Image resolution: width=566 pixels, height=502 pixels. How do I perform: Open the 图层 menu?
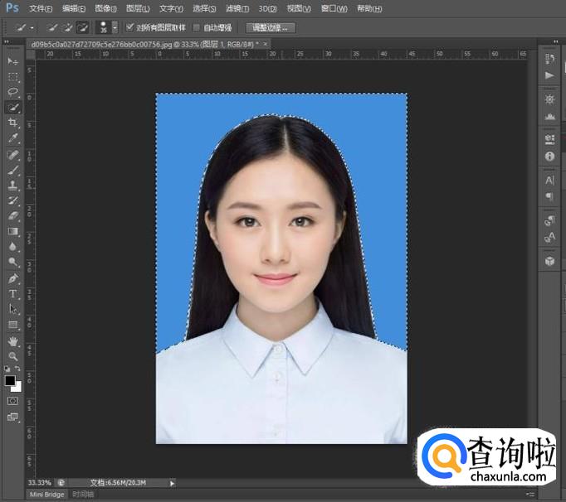point(137,8)
